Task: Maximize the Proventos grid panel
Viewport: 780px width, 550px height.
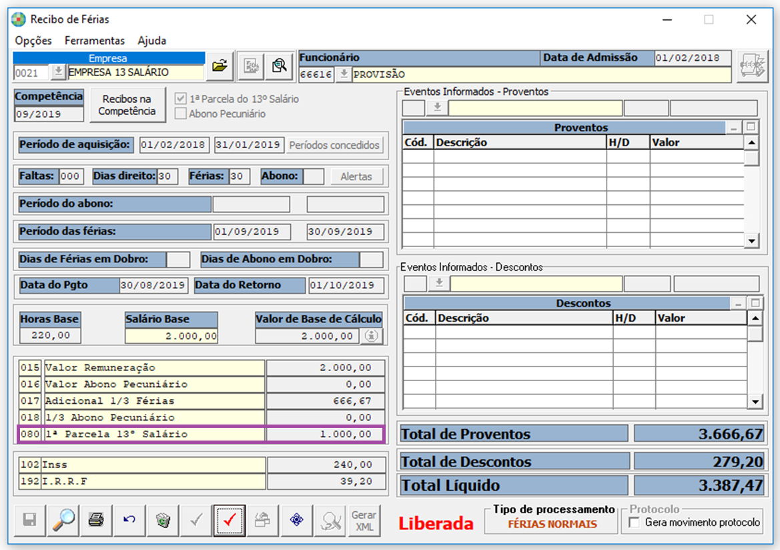Action: pyautogui.click(x=751, y=127)
